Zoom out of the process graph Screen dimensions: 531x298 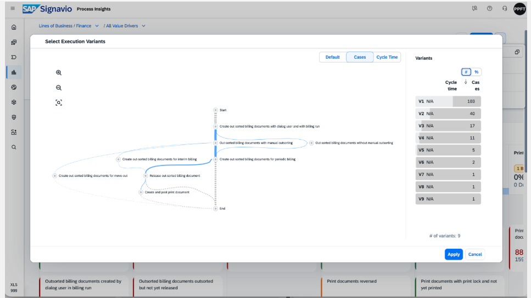tap(59, 88)
